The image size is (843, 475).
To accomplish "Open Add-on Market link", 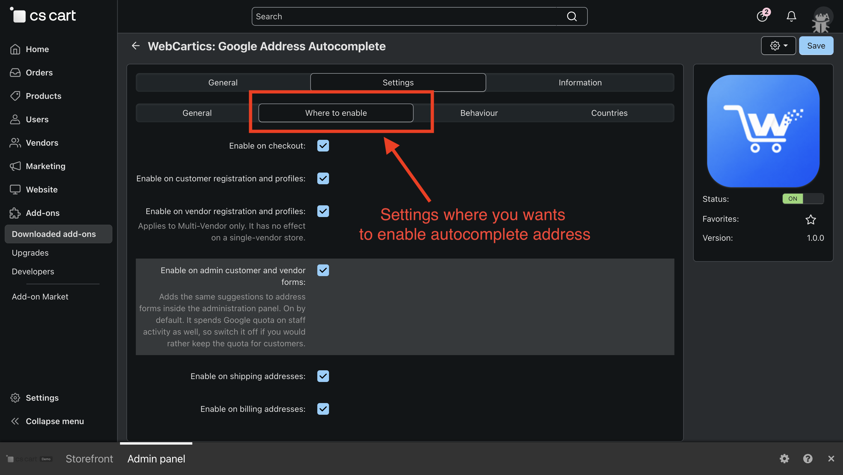I will click(x=40, y=297).
